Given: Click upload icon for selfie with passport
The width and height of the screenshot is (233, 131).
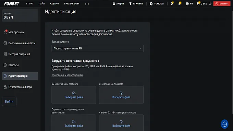Looking at the screenshot, I should point(121,122).
